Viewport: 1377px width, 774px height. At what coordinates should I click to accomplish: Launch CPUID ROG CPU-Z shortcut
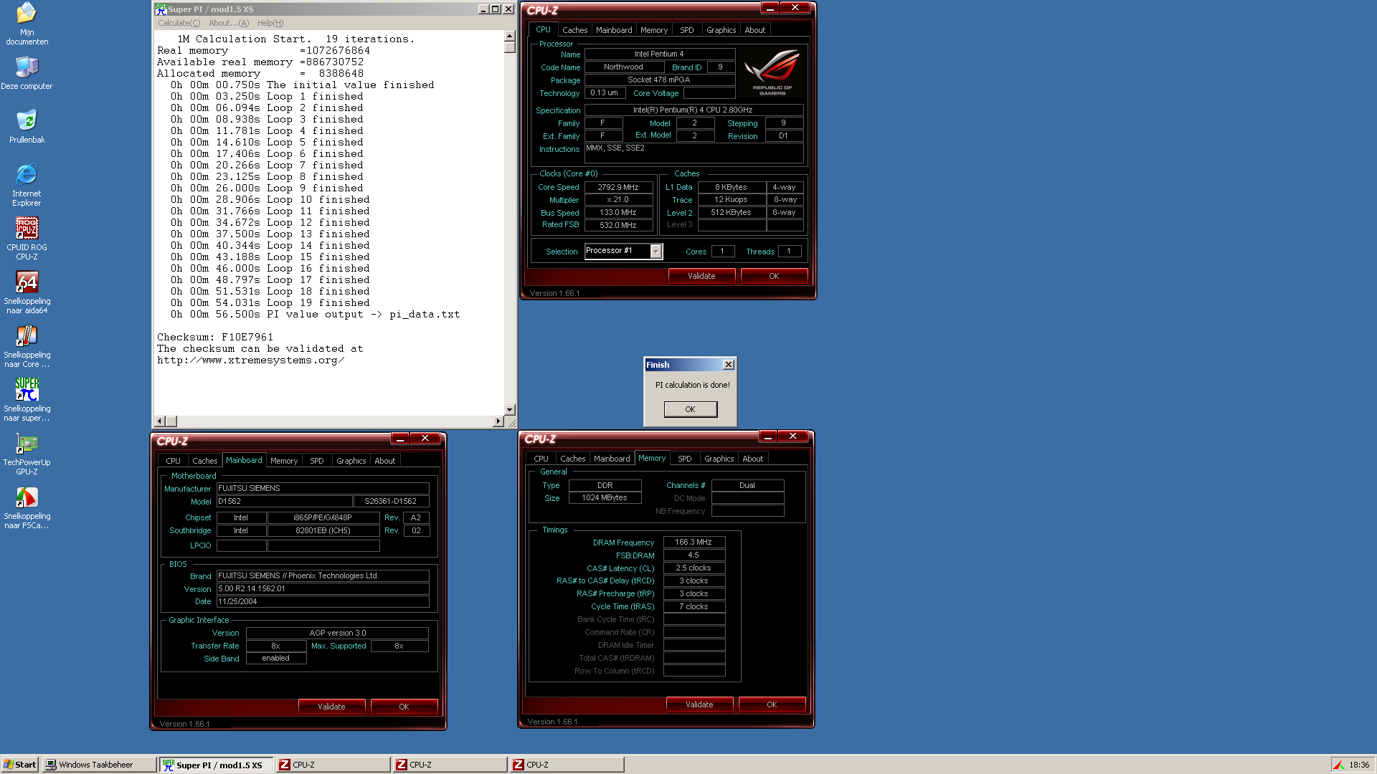tap(27, 239)
